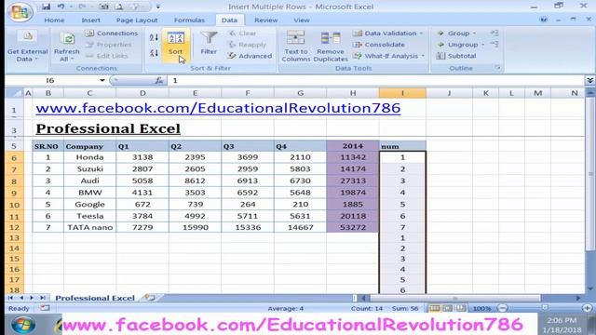Select all cells corner button
The image size is (596, 335).
pyautogui.click(x=15, y=93)
